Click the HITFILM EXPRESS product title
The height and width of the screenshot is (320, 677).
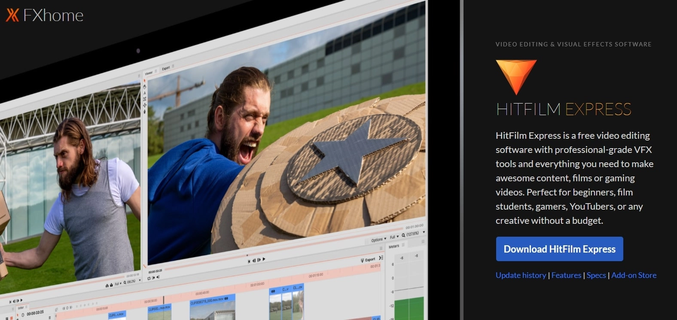pos(564,109)
